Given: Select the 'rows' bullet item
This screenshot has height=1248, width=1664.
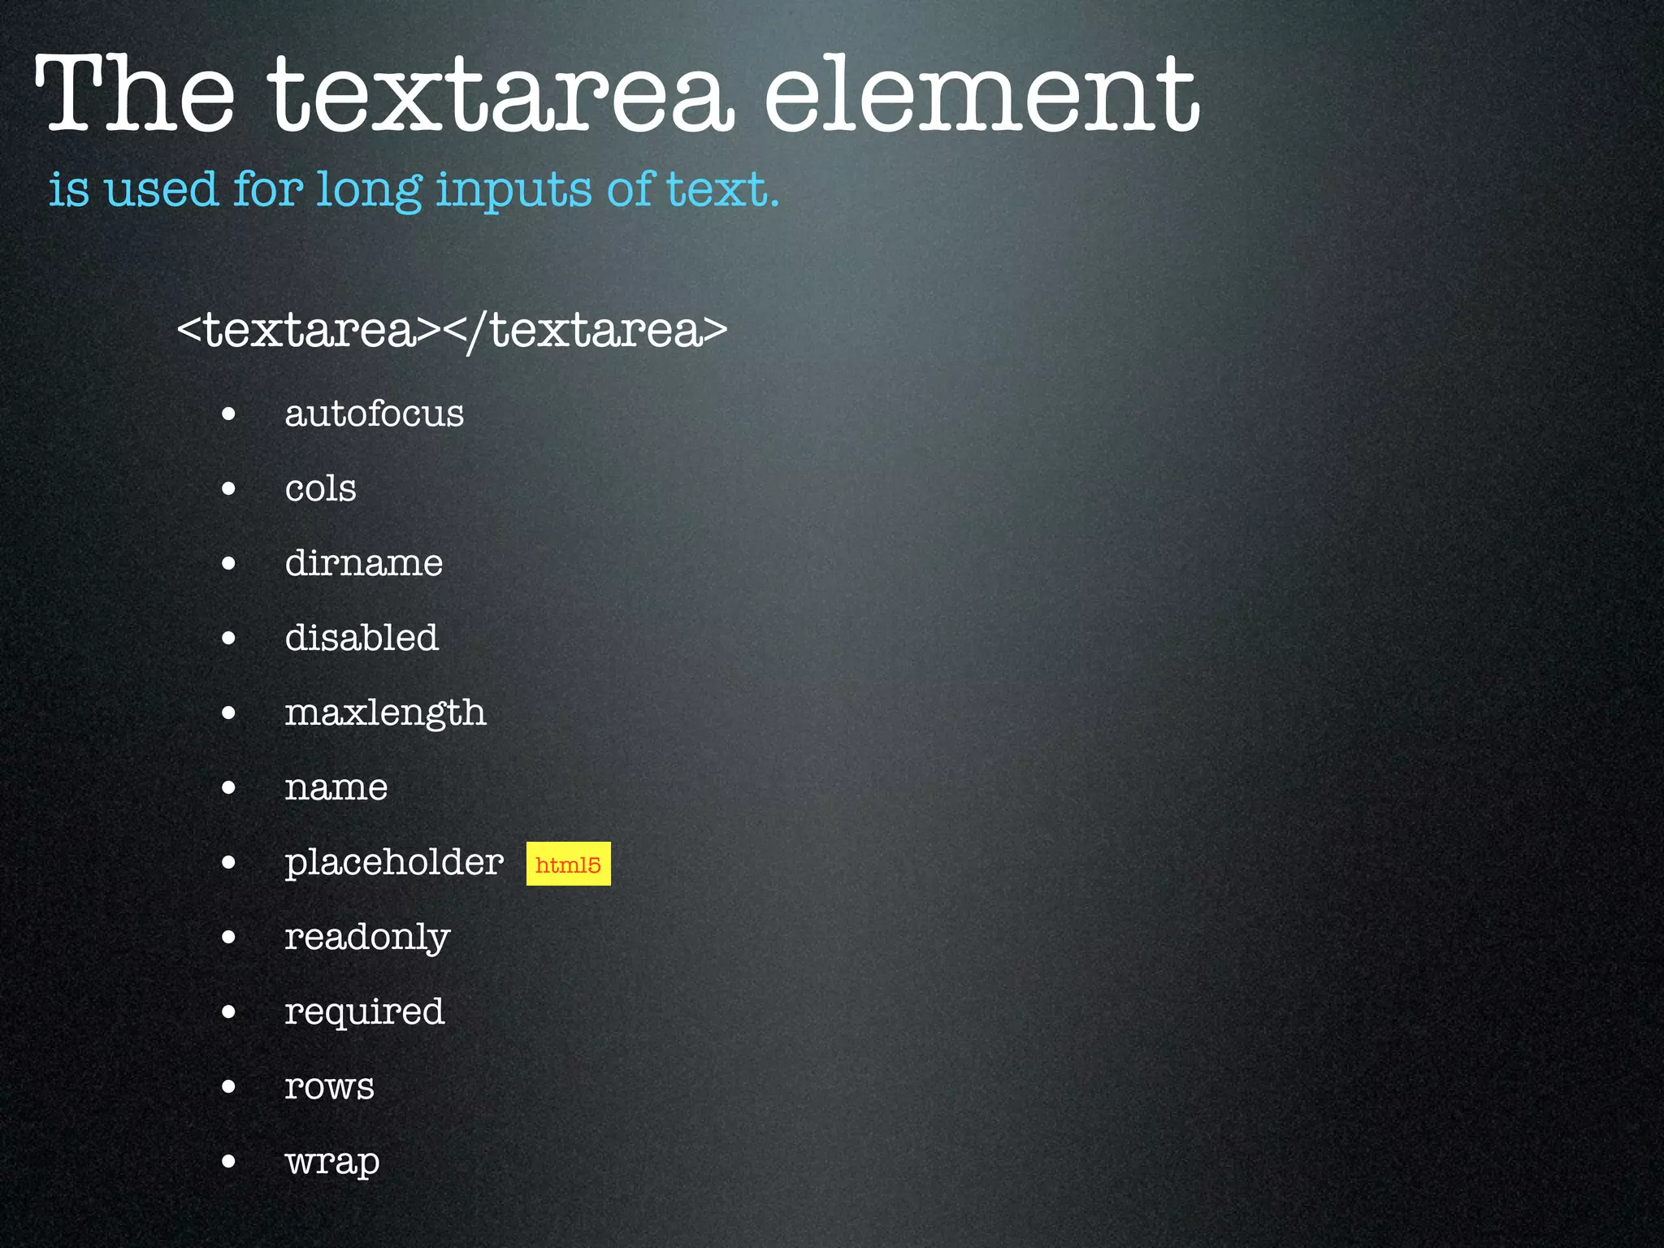Looking at the screenshot, I should 329,1087.
